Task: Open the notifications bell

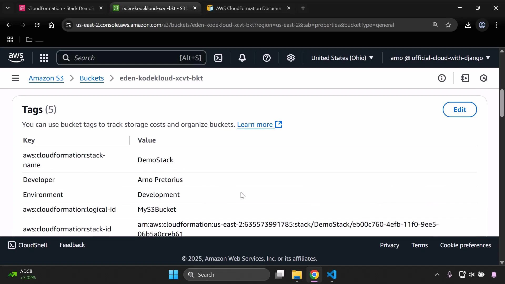Action: pos(242,58)
